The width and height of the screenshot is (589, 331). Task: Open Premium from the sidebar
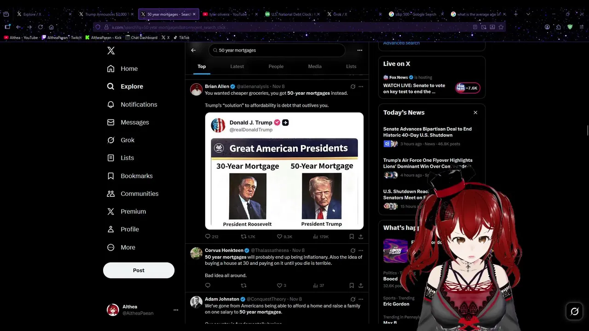126,211
